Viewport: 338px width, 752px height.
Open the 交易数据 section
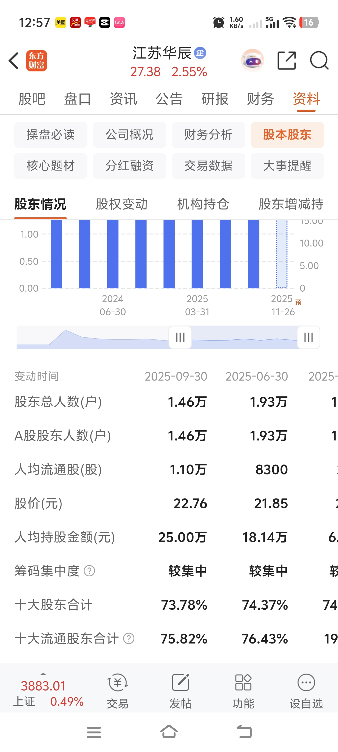208,166
